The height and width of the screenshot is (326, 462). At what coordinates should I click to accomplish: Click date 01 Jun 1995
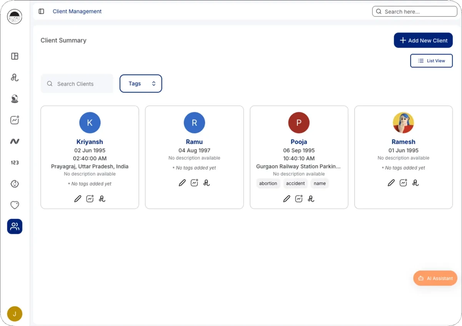404,150
